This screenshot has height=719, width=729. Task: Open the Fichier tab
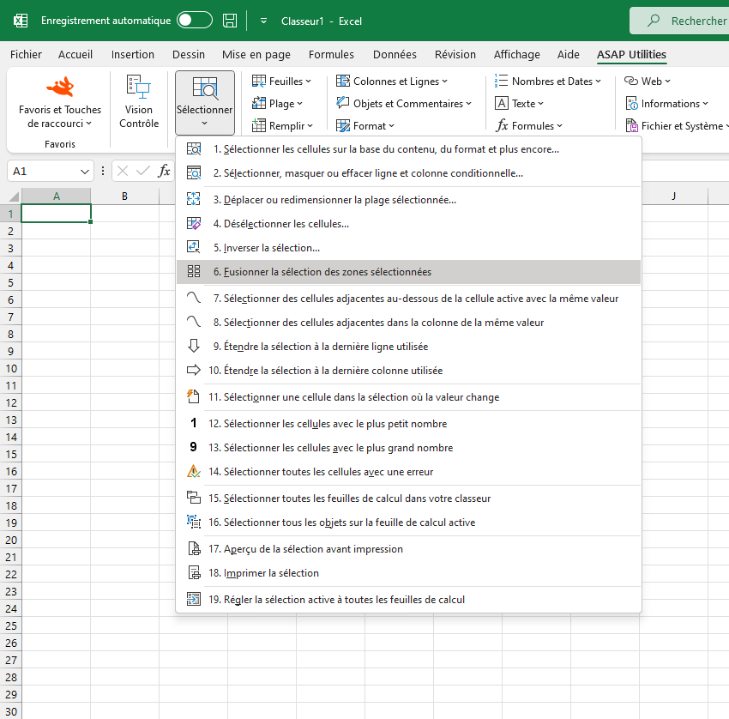(26, 54)
